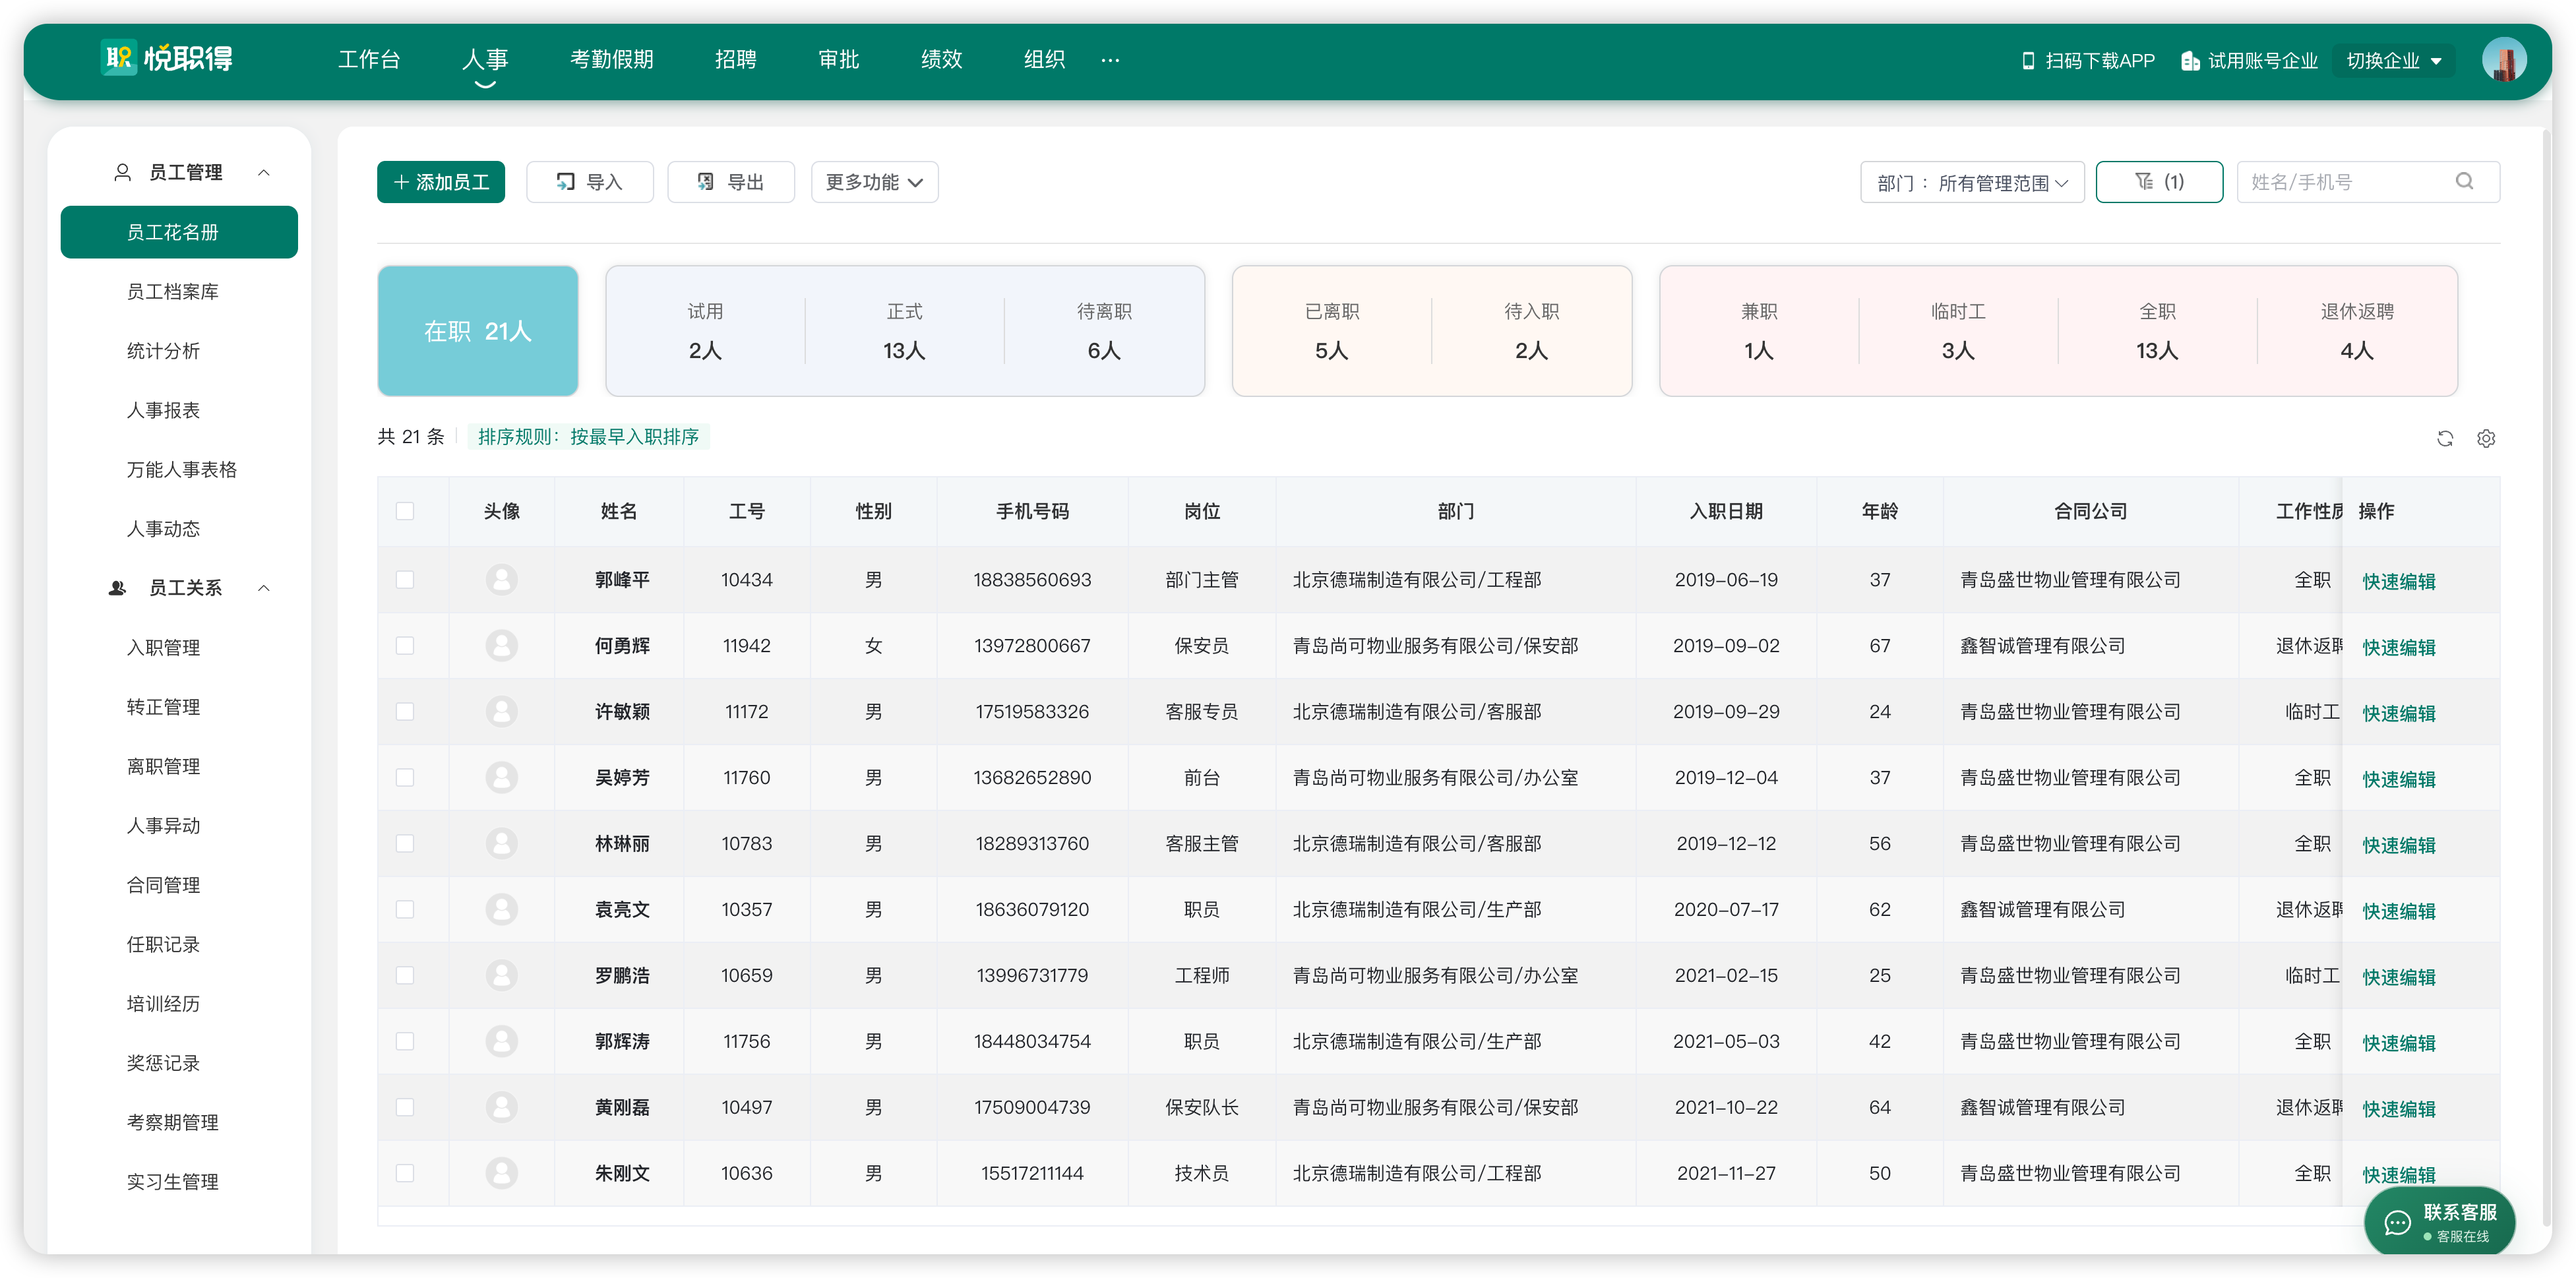The width and height of the screenshot is (2576, 1278).
Task: Click the search magnifier icon
Action: click(x=2464, y=181)
